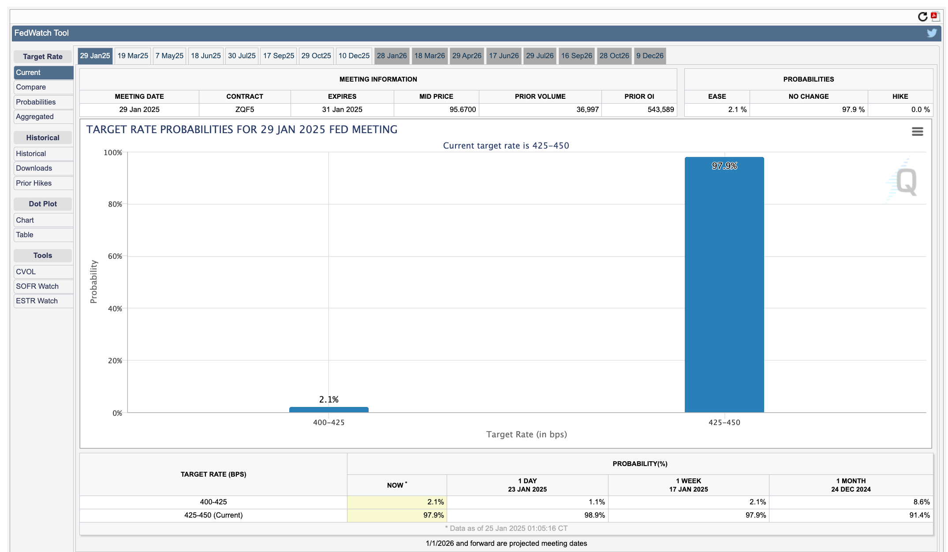This screenshot has width=948, height=552.
Task: Open the chart hamburger context menu
Action: (x=918, y=131)
